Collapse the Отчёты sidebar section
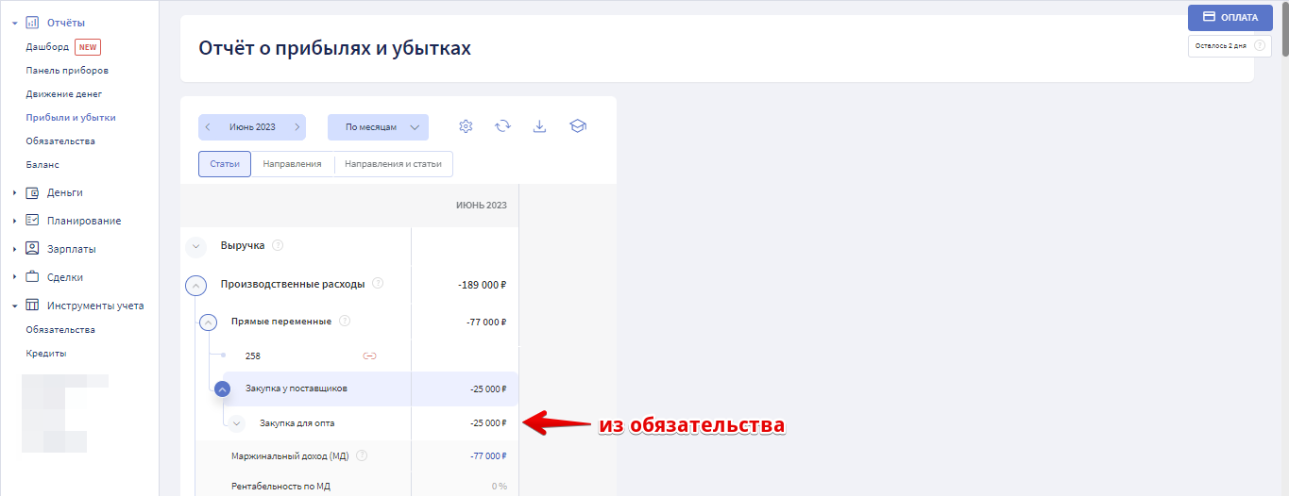Image resolution: width=1289 pixels, height=496 pixels. (15, 23)
